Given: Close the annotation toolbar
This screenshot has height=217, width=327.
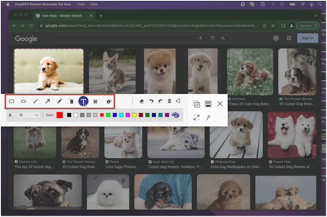Looking at the screenshot, I should point(220,104).
